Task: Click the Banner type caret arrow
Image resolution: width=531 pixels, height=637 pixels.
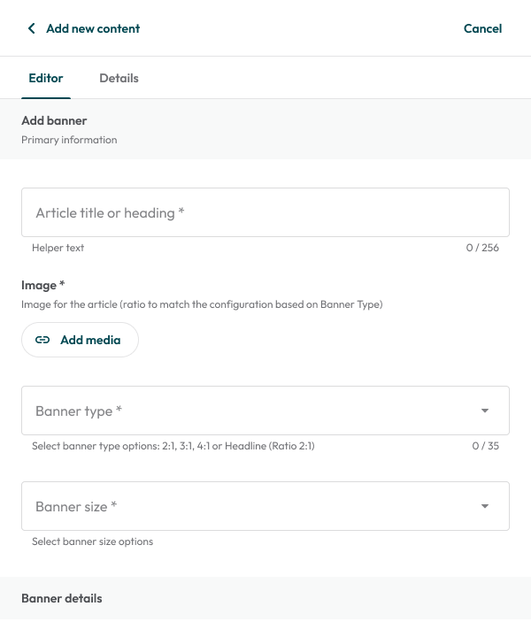Action: 485,411
